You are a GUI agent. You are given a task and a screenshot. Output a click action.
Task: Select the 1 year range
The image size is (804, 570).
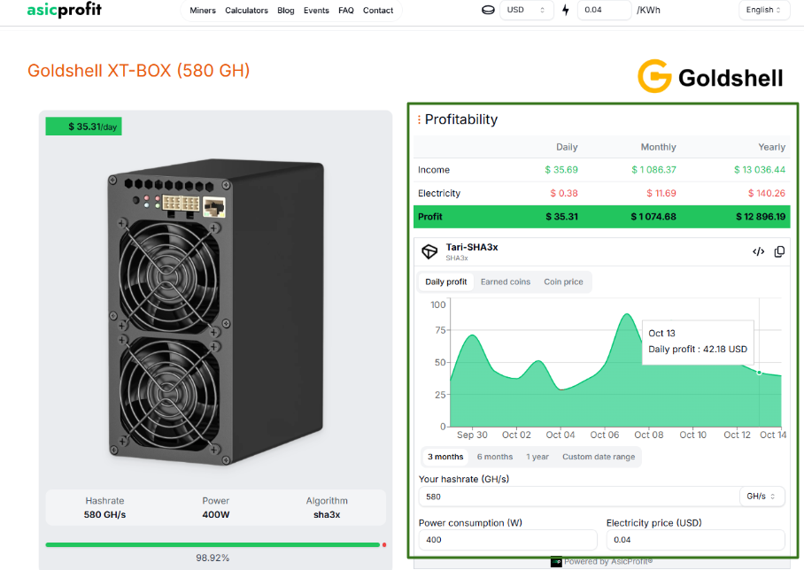(537, 457)
